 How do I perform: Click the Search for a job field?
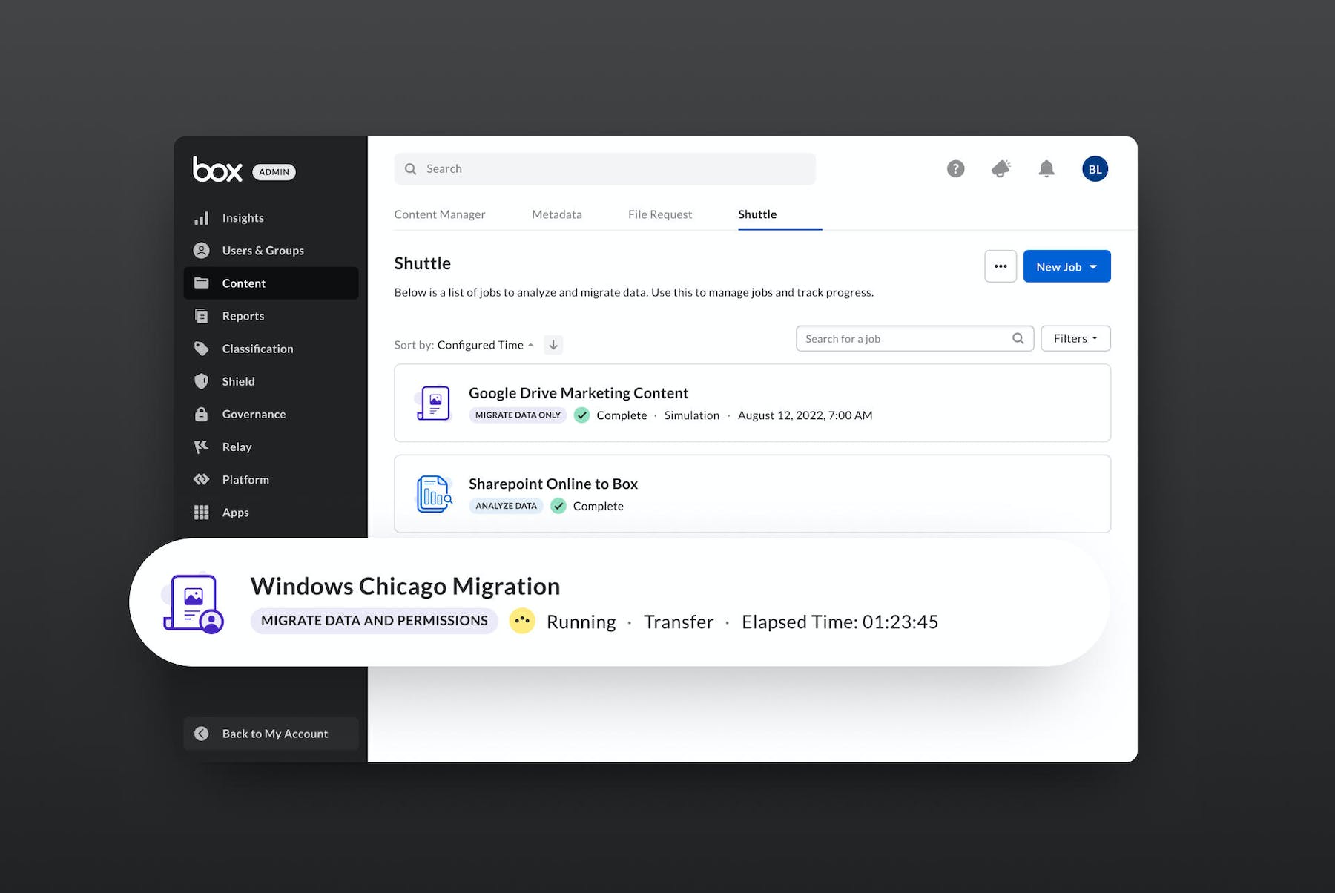pos(905,339)
